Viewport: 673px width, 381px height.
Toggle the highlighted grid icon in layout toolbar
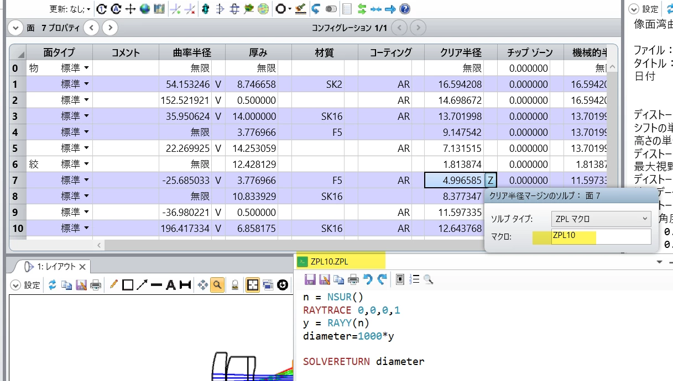click(253, 285)
